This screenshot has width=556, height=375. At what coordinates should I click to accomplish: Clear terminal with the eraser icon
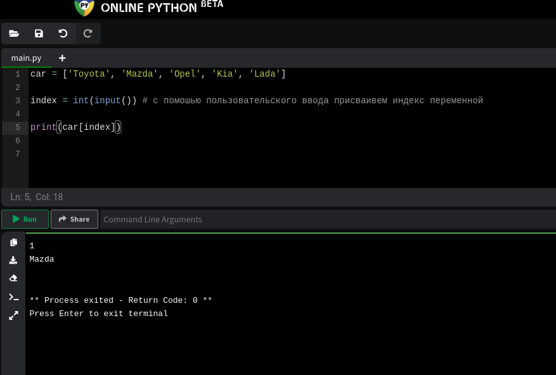tap(13, 278)
